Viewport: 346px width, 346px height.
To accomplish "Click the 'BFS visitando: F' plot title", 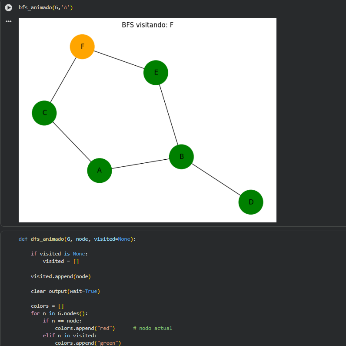I will 147,25.
